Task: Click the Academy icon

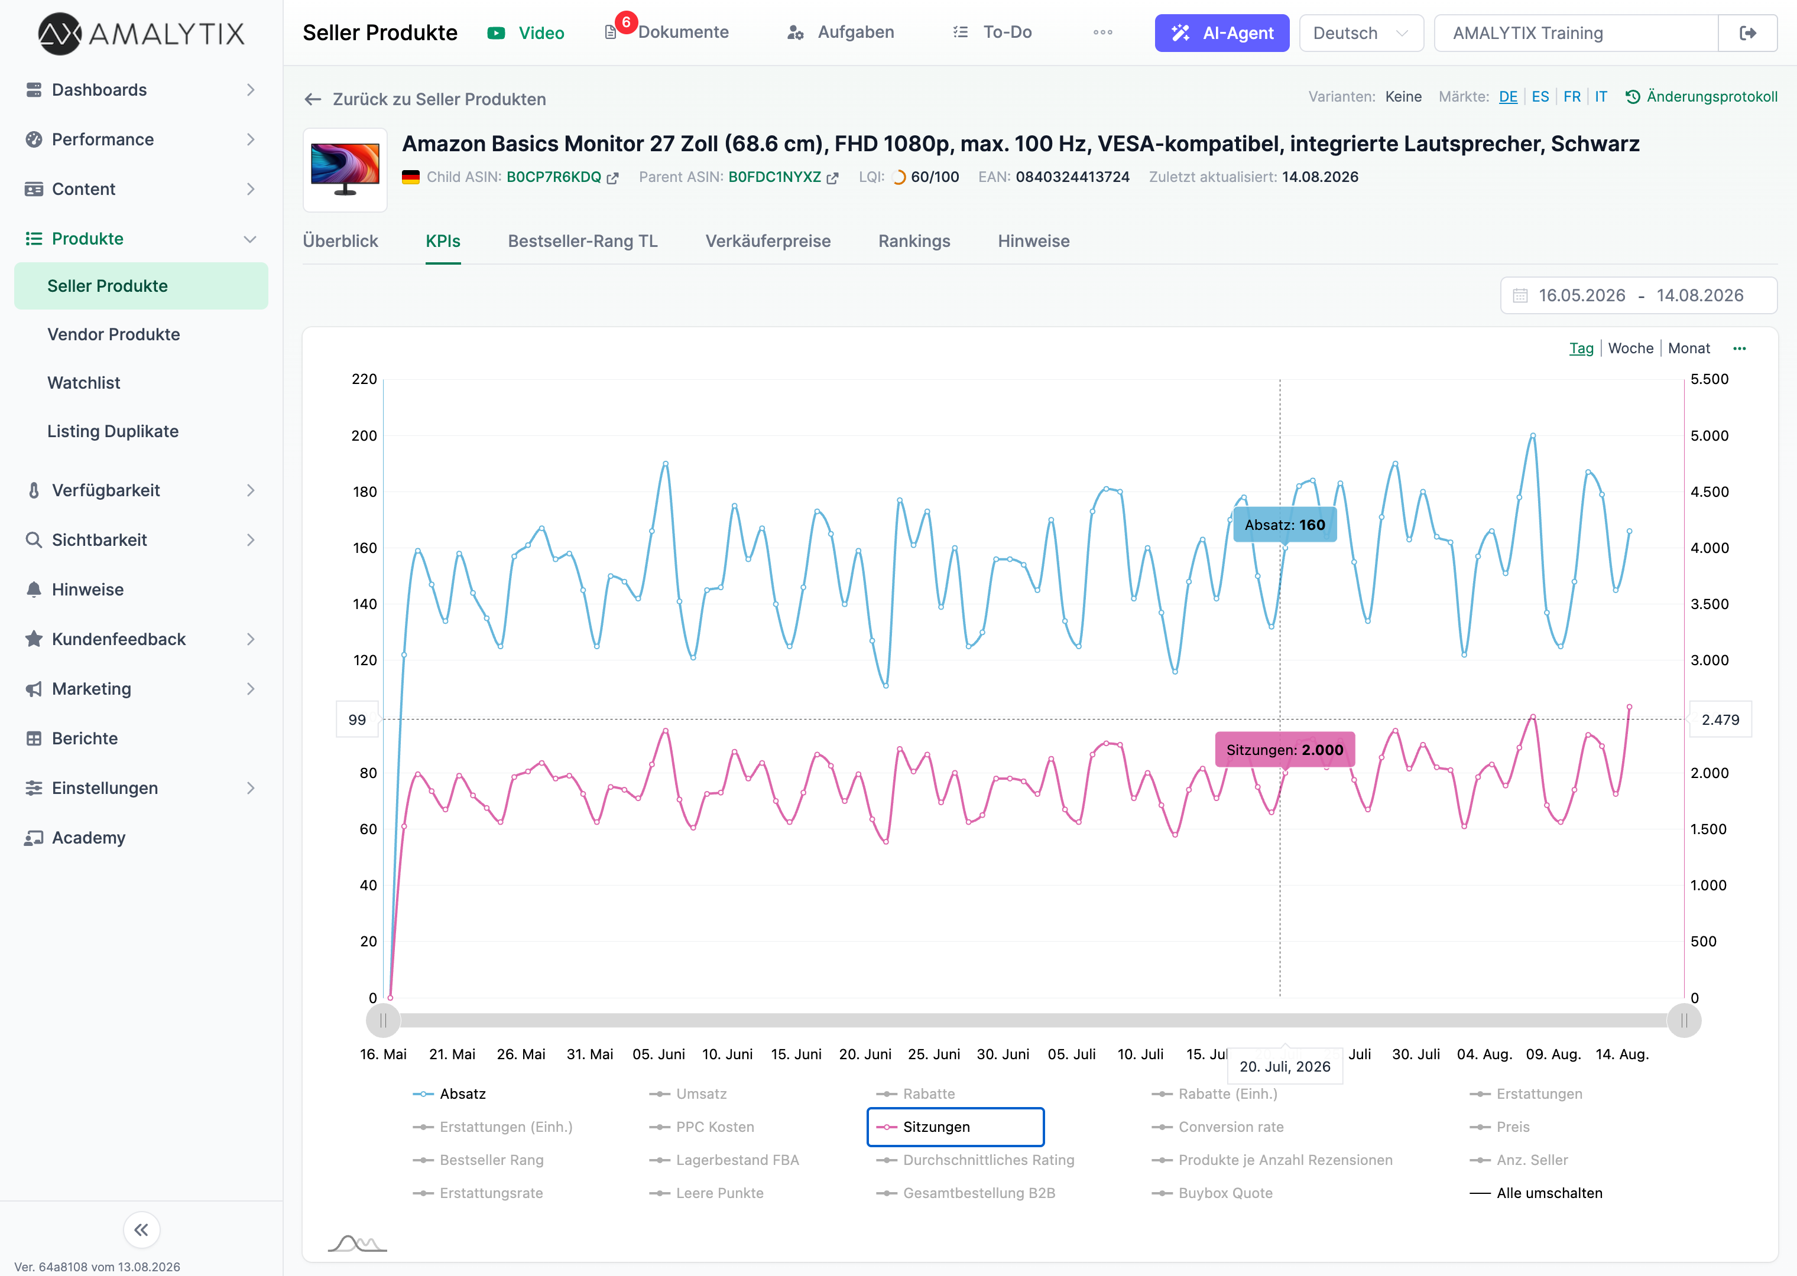Action: pos(34,838)
